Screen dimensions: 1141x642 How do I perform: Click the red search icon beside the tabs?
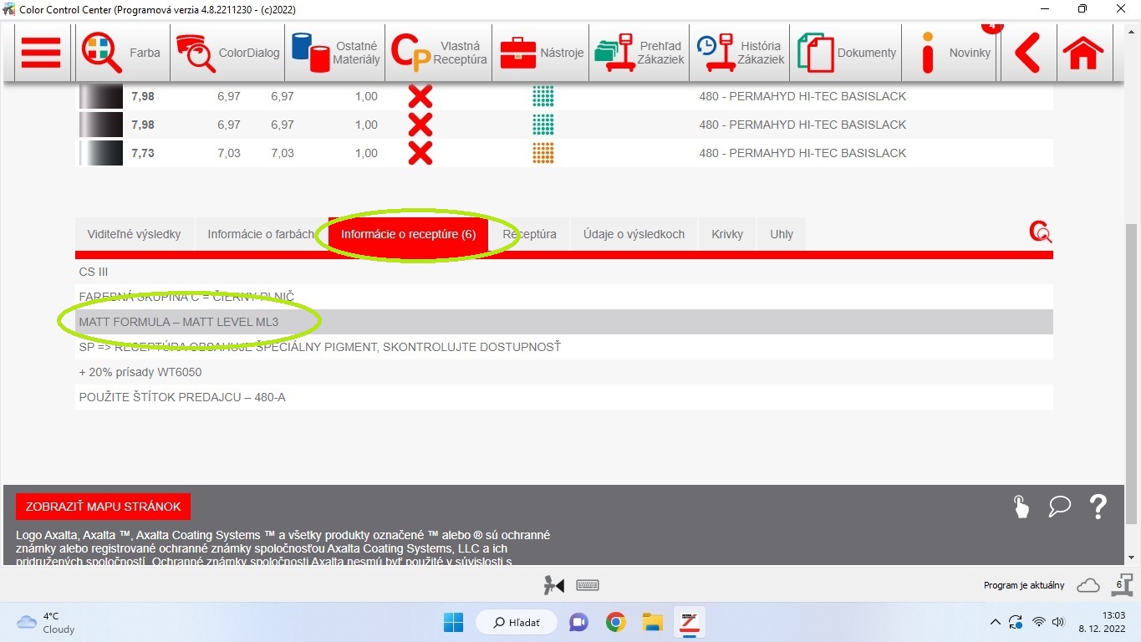coord(1041,232)
